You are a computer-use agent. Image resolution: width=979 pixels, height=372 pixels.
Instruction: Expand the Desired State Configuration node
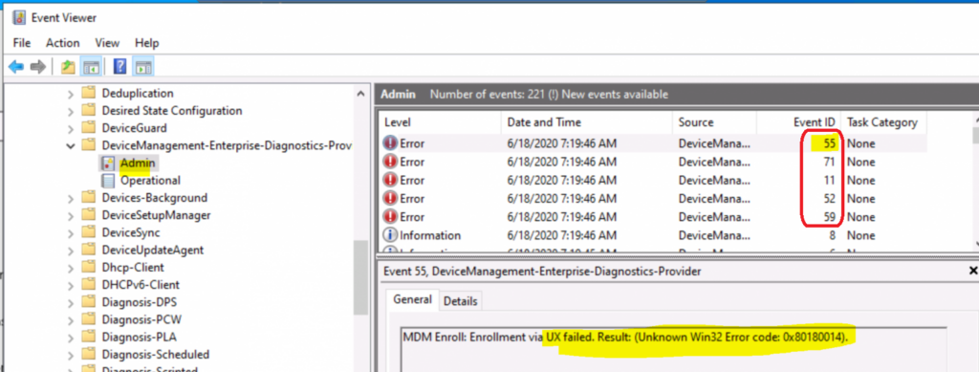click(x=70, y=111)
